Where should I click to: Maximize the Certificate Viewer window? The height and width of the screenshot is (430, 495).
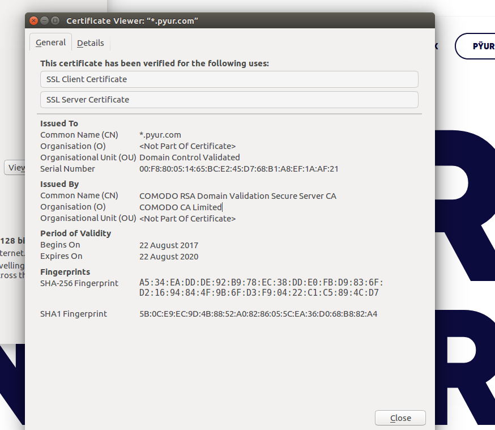[x=55, y=21]
